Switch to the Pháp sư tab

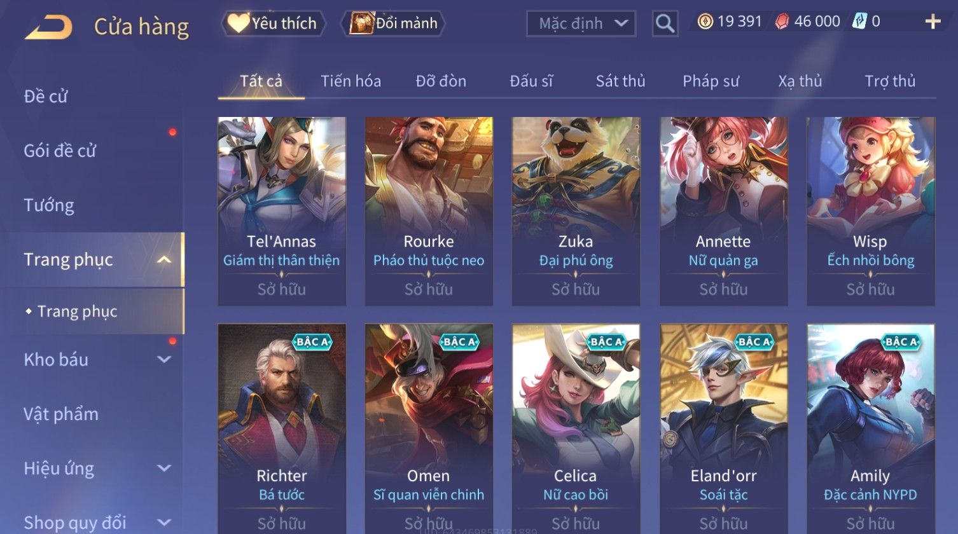[x=711, y=81]
